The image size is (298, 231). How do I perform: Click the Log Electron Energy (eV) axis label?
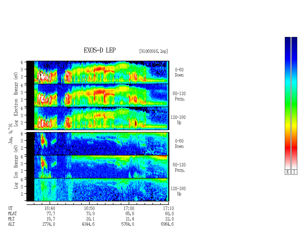(x=16, y=99)
